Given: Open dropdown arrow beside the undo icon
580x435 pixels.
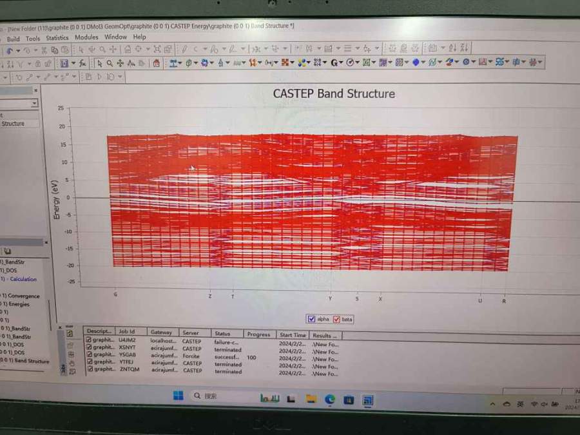Looking at the screenshot, I should click(17, 50).
